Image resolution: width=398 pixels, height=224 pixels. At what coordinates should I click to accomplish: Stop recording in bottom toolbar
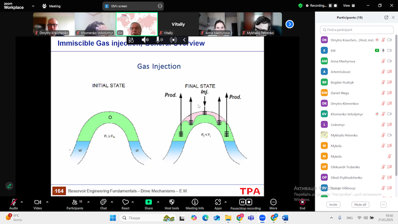click(x=249, y=202)
